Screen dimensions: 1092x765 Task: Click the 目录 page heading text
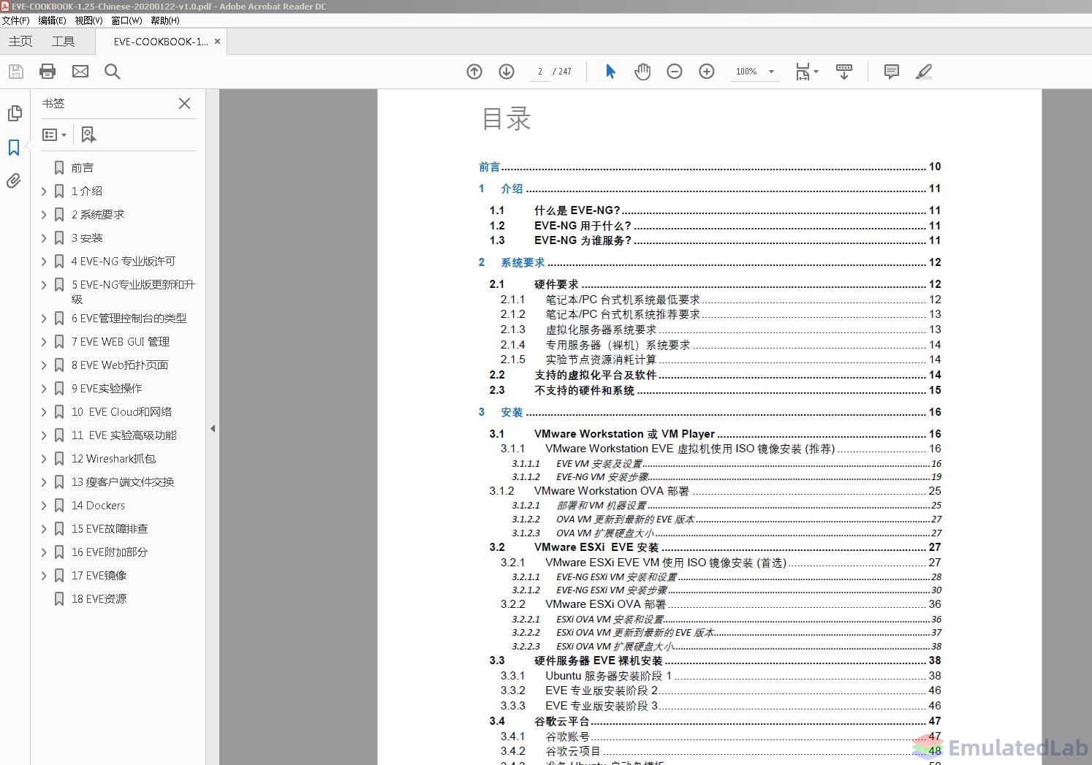pos(506,118)
